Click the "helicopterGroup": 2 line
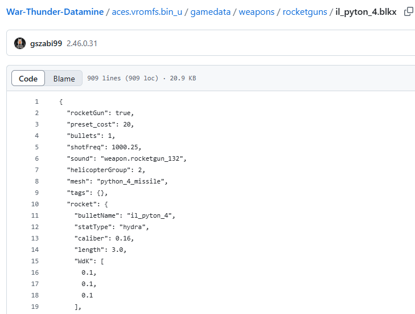Image resolution: width=415 pixels, height=314 pixels. pyautogui.click(x=106, y=170)
